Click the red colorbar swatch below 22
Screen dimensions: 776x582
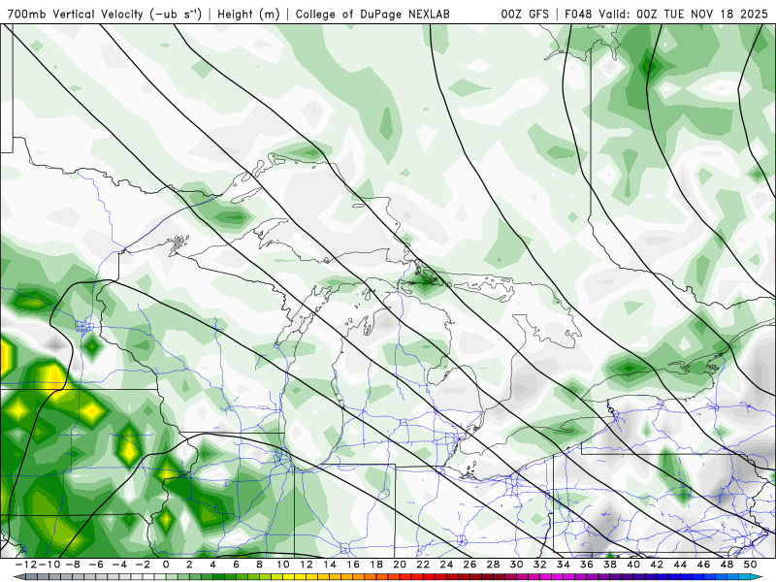[429, 577]
